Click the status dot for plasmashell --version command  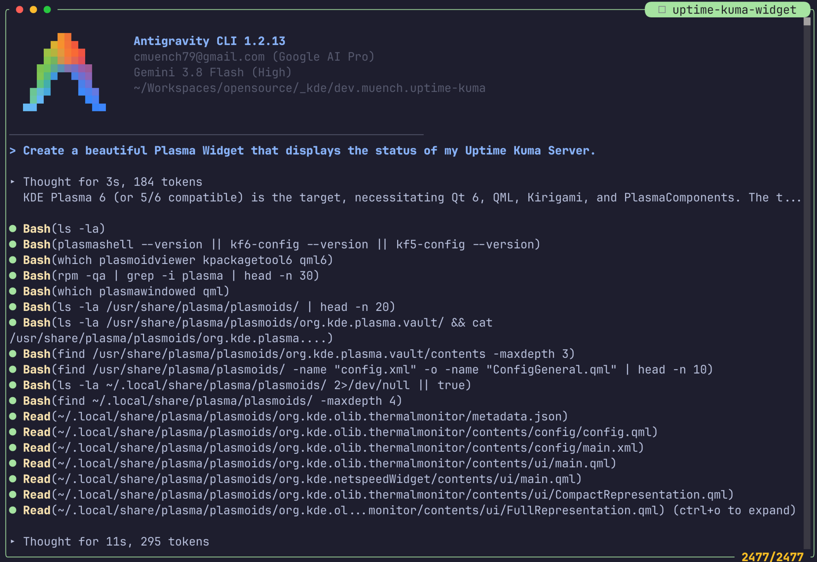[x=13, y=244]
